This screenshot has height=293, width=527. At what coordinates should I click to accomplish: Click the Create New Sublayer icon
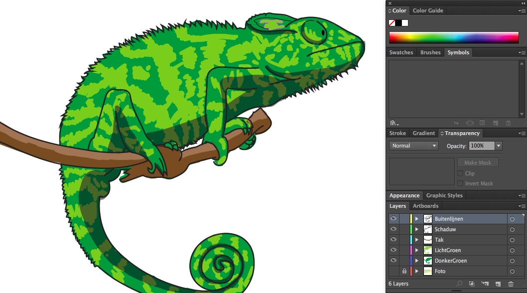[x=484, y=284]
